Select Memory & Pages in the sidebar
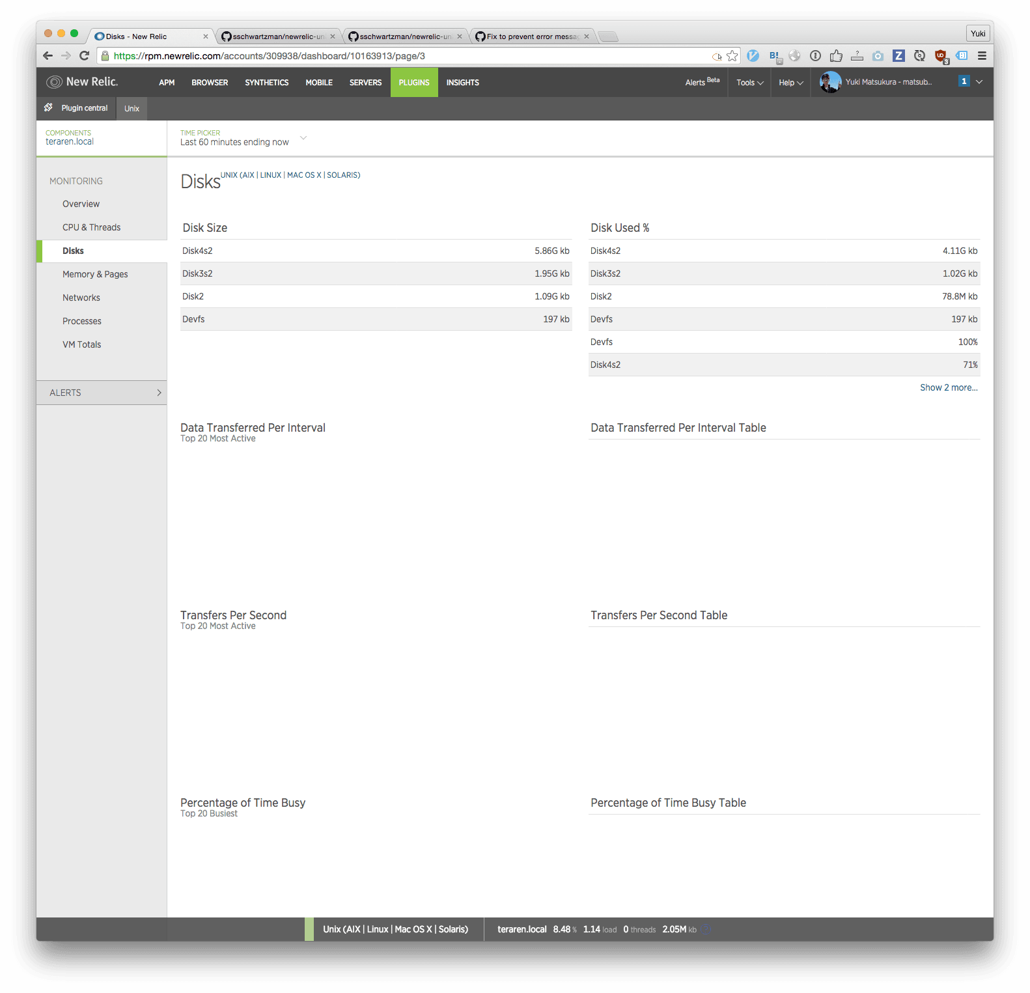 95,274
